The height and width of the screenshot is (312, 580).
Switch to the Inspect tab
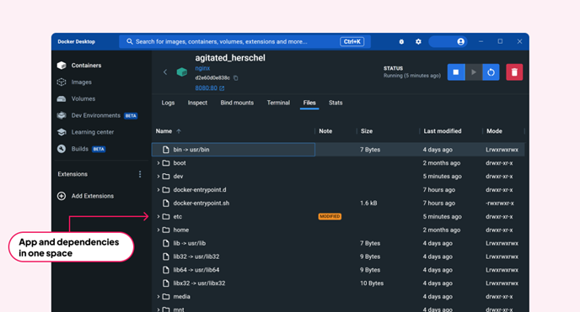click(197, 103)
